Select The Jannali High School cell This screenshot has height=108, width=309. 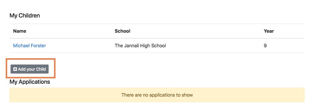pos(140,46)
